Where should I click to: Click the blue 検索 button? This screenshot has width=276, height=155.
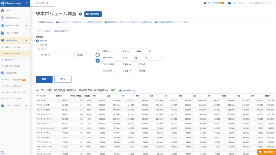pos(44,79)
